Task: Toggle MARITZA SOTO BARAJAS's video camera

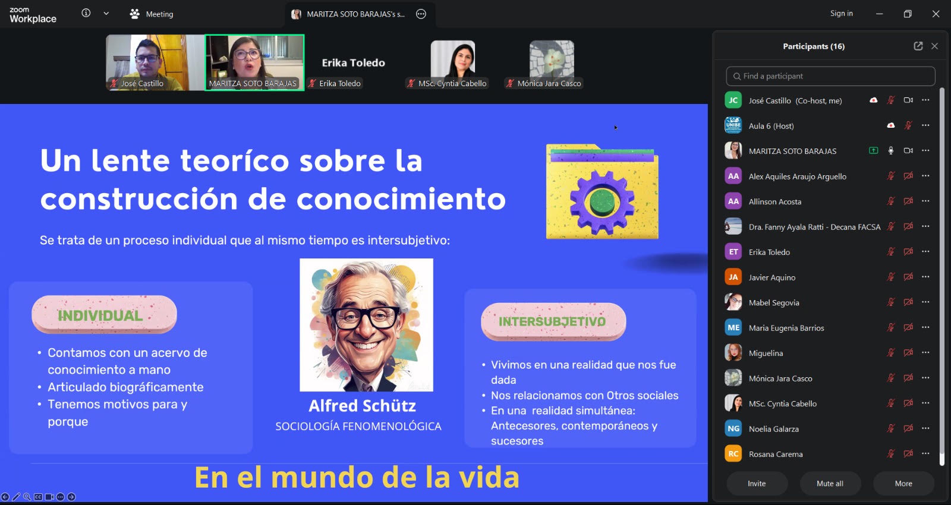Action: point(908,151)
